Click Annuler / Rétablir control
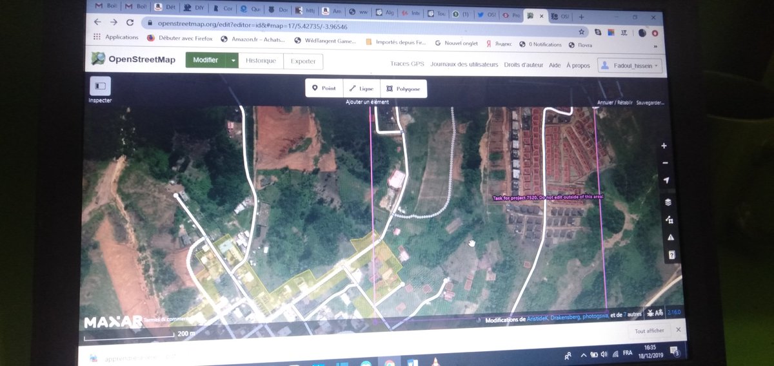774x366 pixels. [x=615, y=102]
